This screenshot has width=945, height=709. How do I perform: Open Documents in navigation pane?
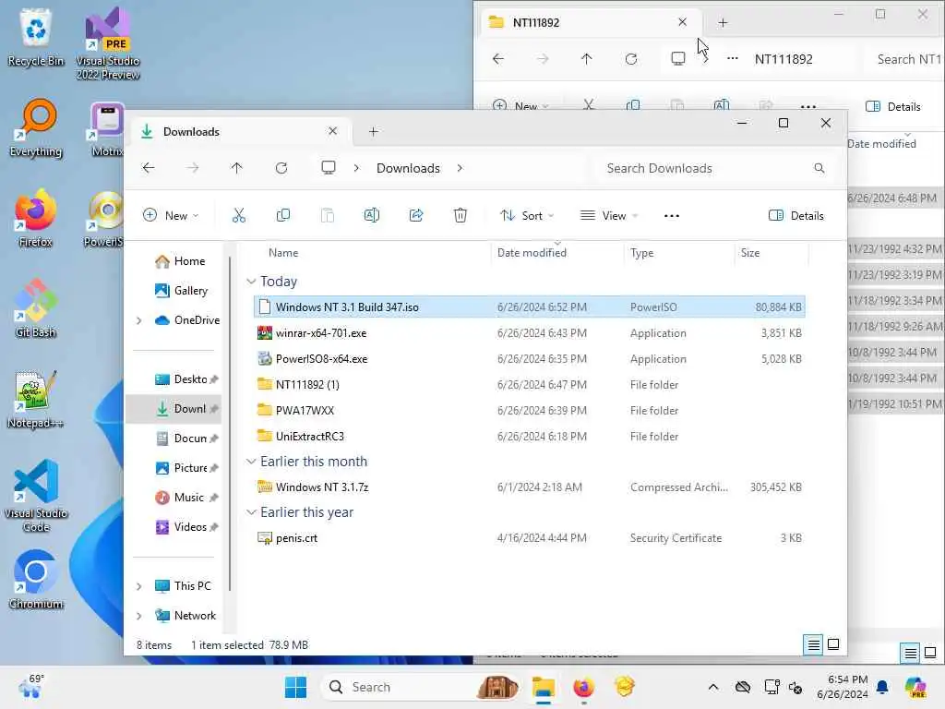pos(185,439)
